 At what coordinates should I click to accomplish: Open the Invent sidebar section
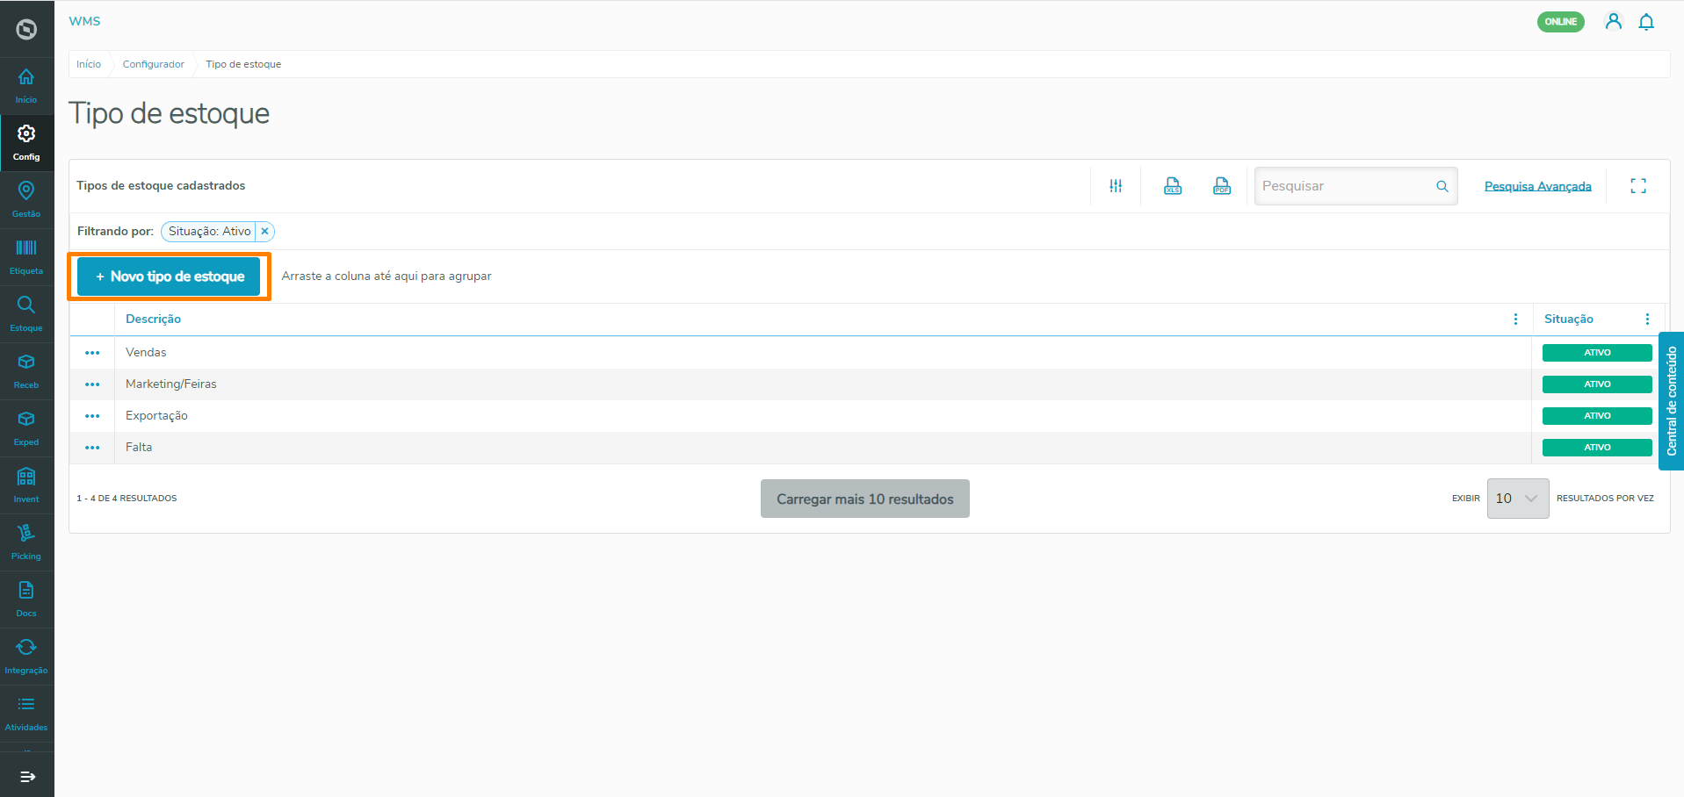click(x=26, y=485)
